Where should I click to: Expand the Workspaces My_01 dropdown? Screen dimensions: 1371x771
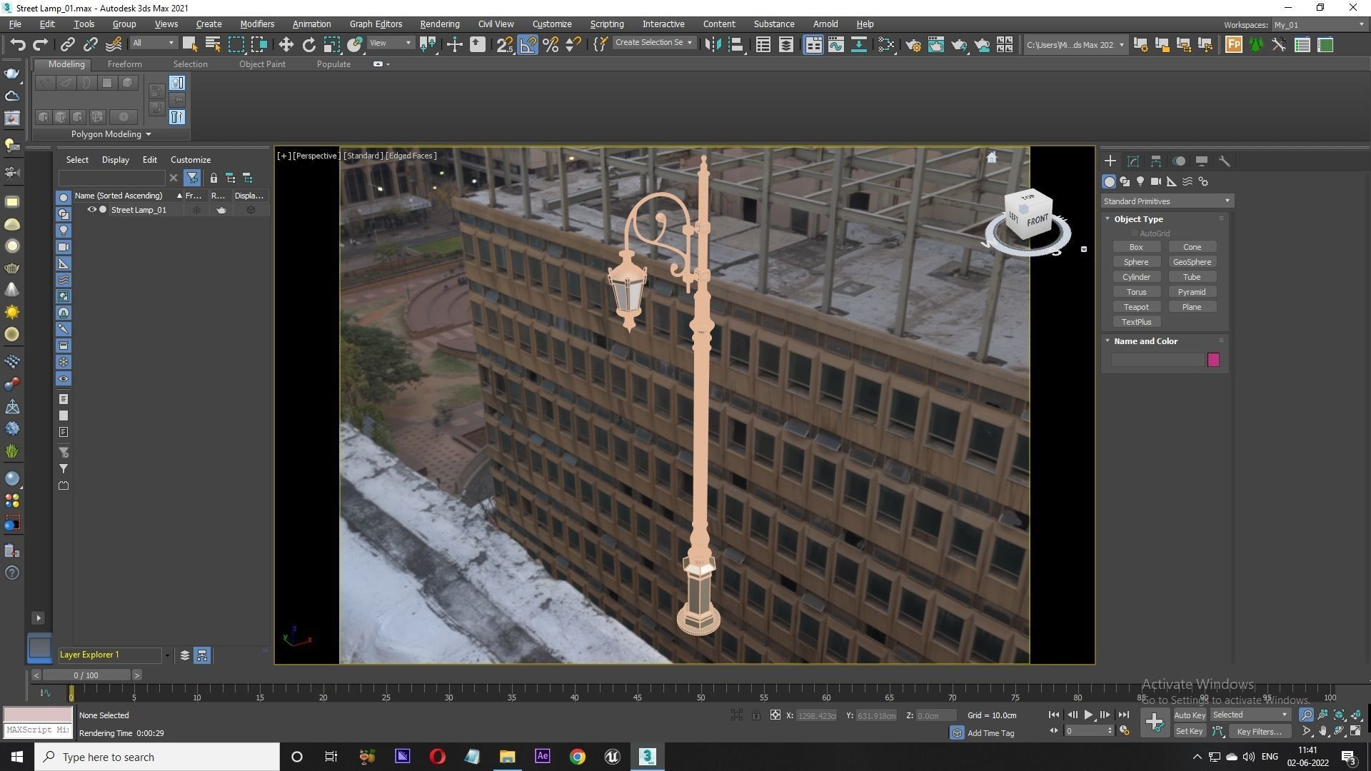coord(1318,24)
